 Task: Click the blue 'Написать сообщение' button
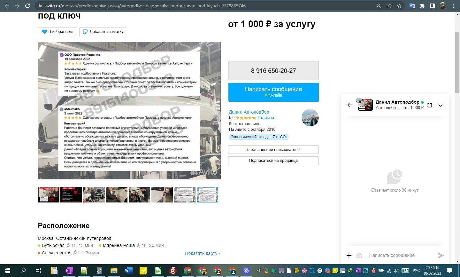click(273, 92)
